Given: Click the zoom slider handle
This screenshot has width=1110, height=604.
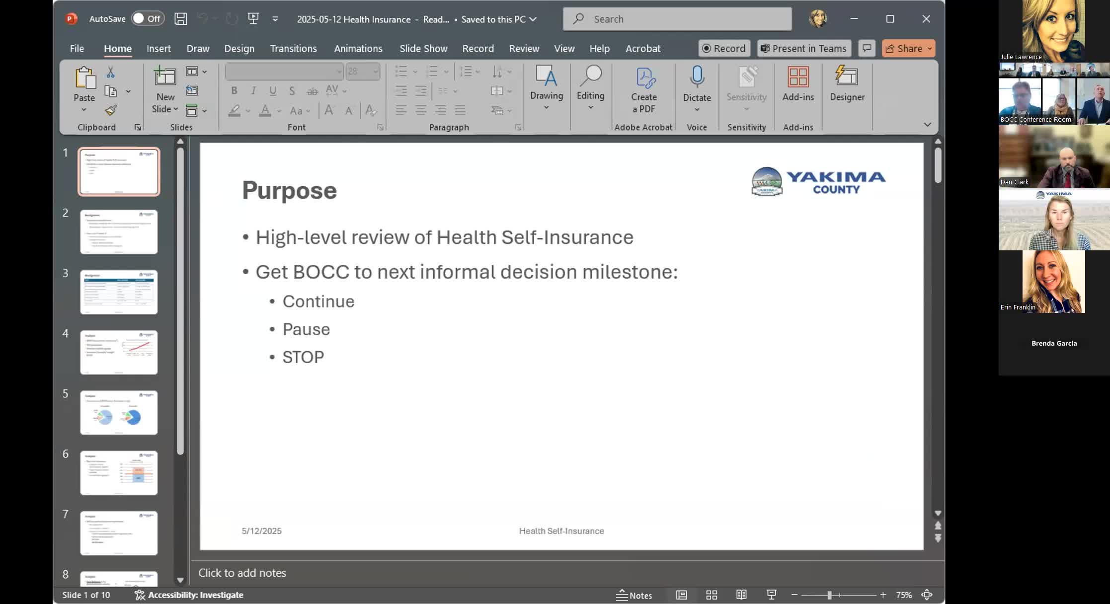Looking at the screenshot, I should (829, 595).
